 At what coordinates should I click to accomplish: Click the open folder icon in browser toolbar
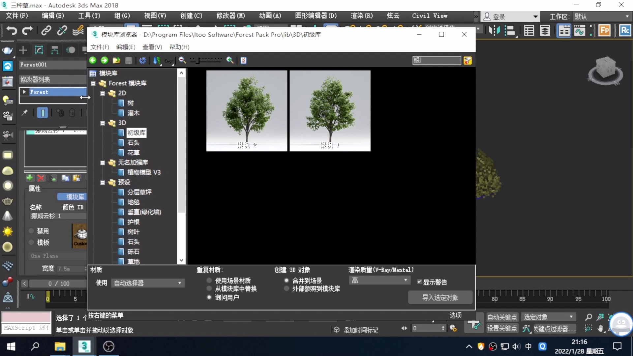point(116,60)
